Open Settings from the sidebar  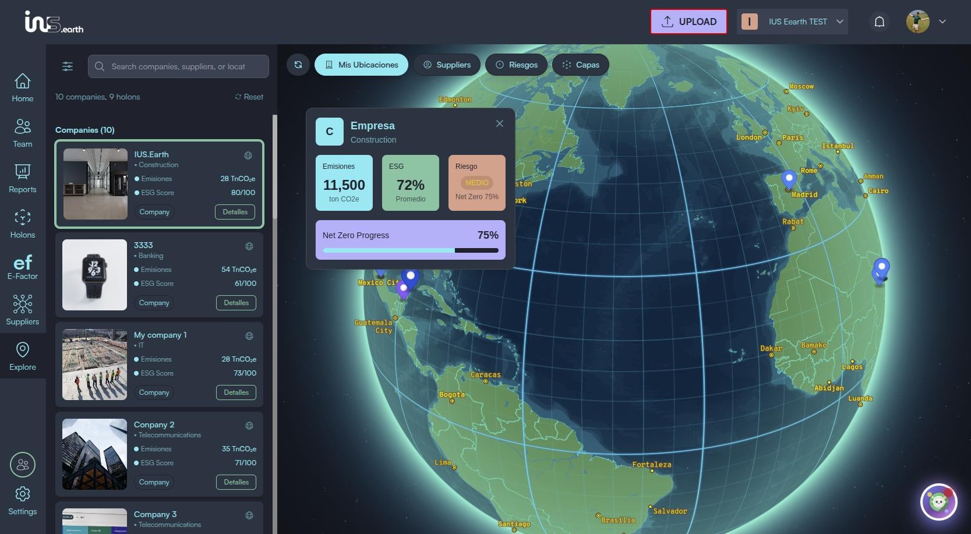tap(23, 501)
